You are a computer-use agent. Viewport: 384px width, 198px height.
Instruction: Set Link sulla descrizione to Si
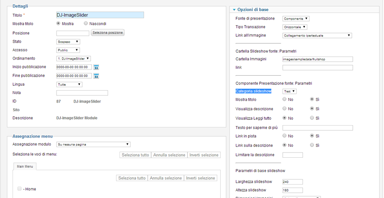coord(312,145)
